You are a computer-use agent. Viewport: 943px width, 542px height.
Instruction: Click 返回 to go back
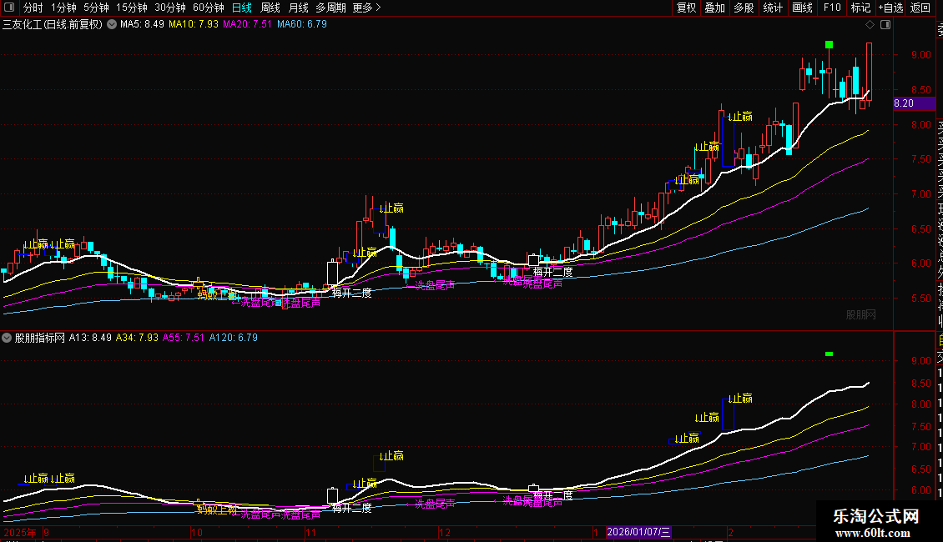point(920,8)
